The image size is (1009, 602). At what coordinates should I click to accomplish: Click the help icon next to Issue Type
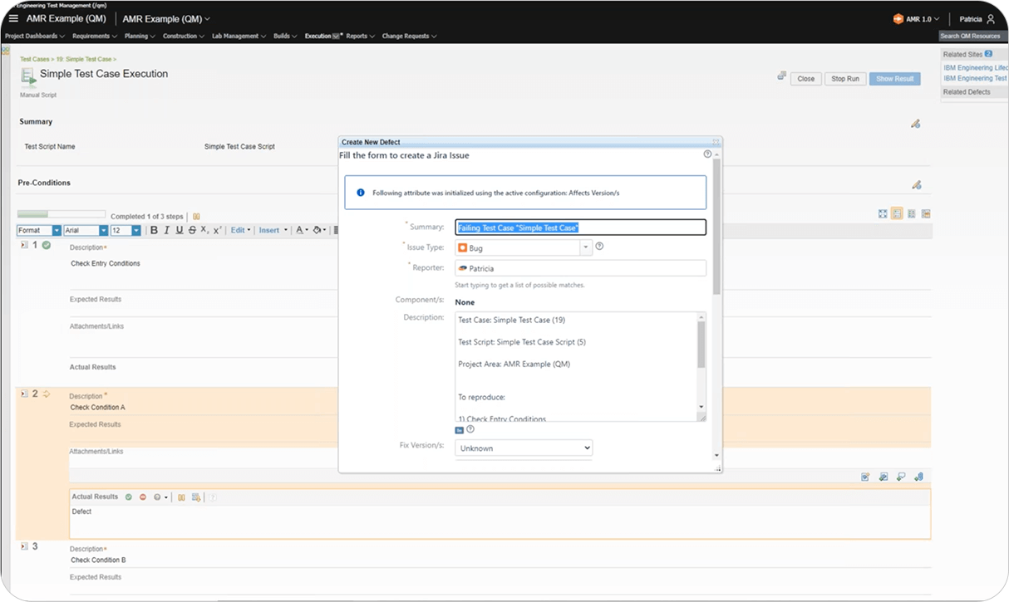coord(599,247)
